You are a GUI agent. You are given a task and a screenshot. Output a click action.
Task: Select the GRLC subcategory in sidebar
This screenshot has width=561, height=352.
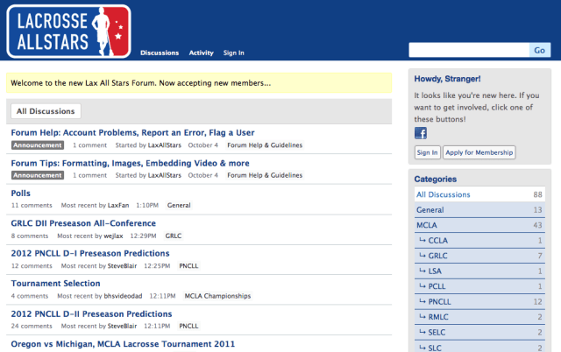pos(479,256)
